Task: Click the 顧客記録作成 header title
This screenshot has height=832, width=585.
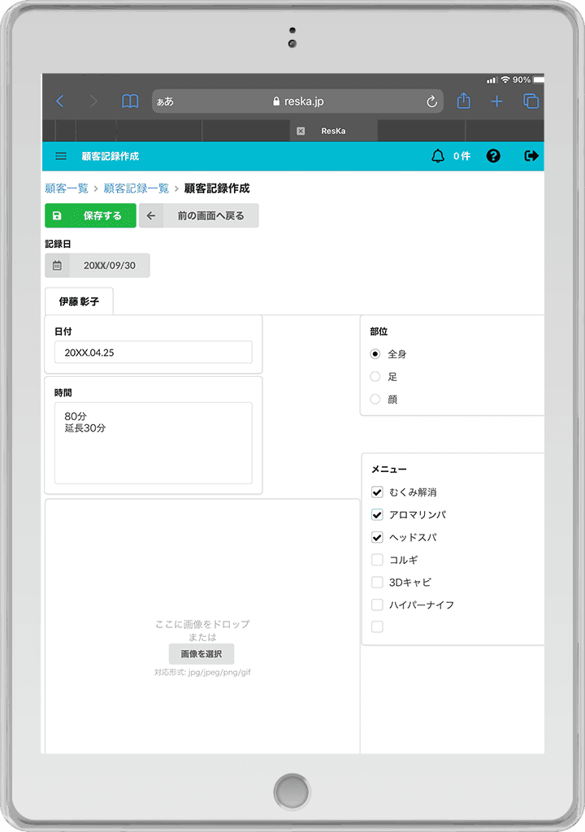Action: coord(110,156)
